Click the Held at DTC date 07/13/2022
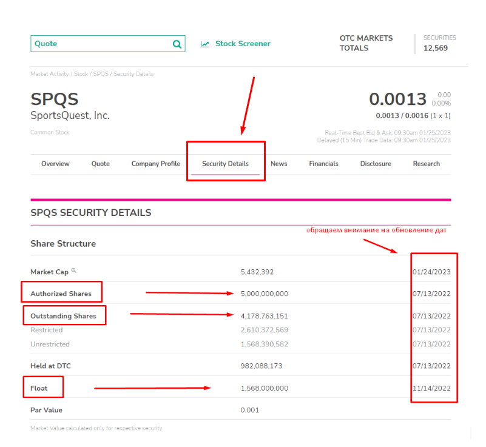486x447 pixels. click(431, 366)
